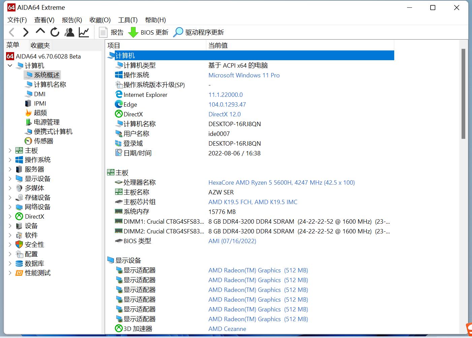The image size is (472, 338).
Task: Expand the 性能测试 tree node
Action: pos(10,273)
